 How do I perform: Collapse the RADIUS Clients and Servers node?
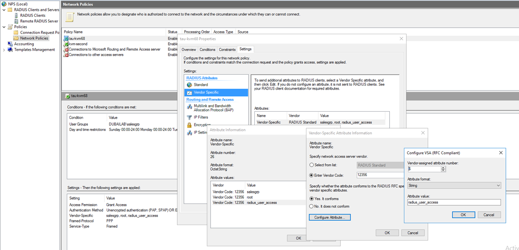(x=4, y=10)
